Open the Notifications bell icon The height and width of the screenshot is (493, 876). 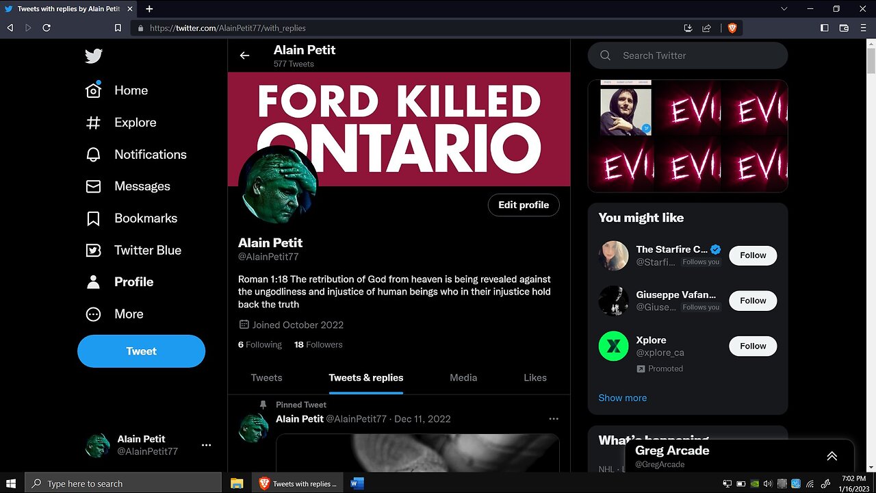tap(93, 155)
